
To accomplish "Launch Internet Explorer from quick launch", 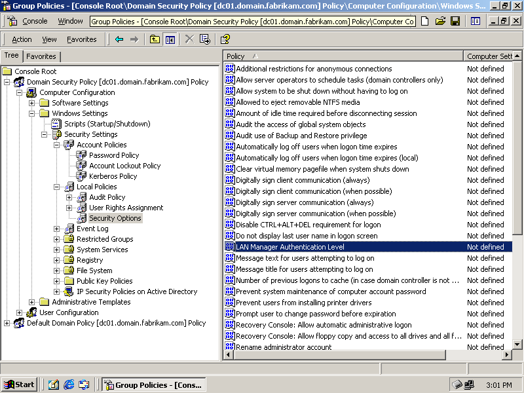I will (x=69, y=384).
